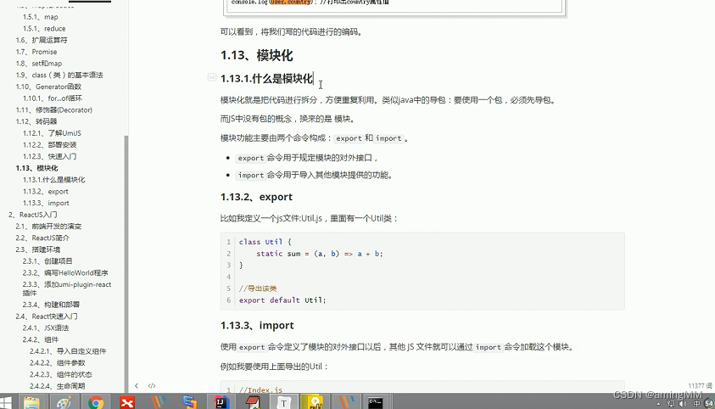Collapse the outline sidebar with the back arrow
715x409 pixels.
click(137, 386)
